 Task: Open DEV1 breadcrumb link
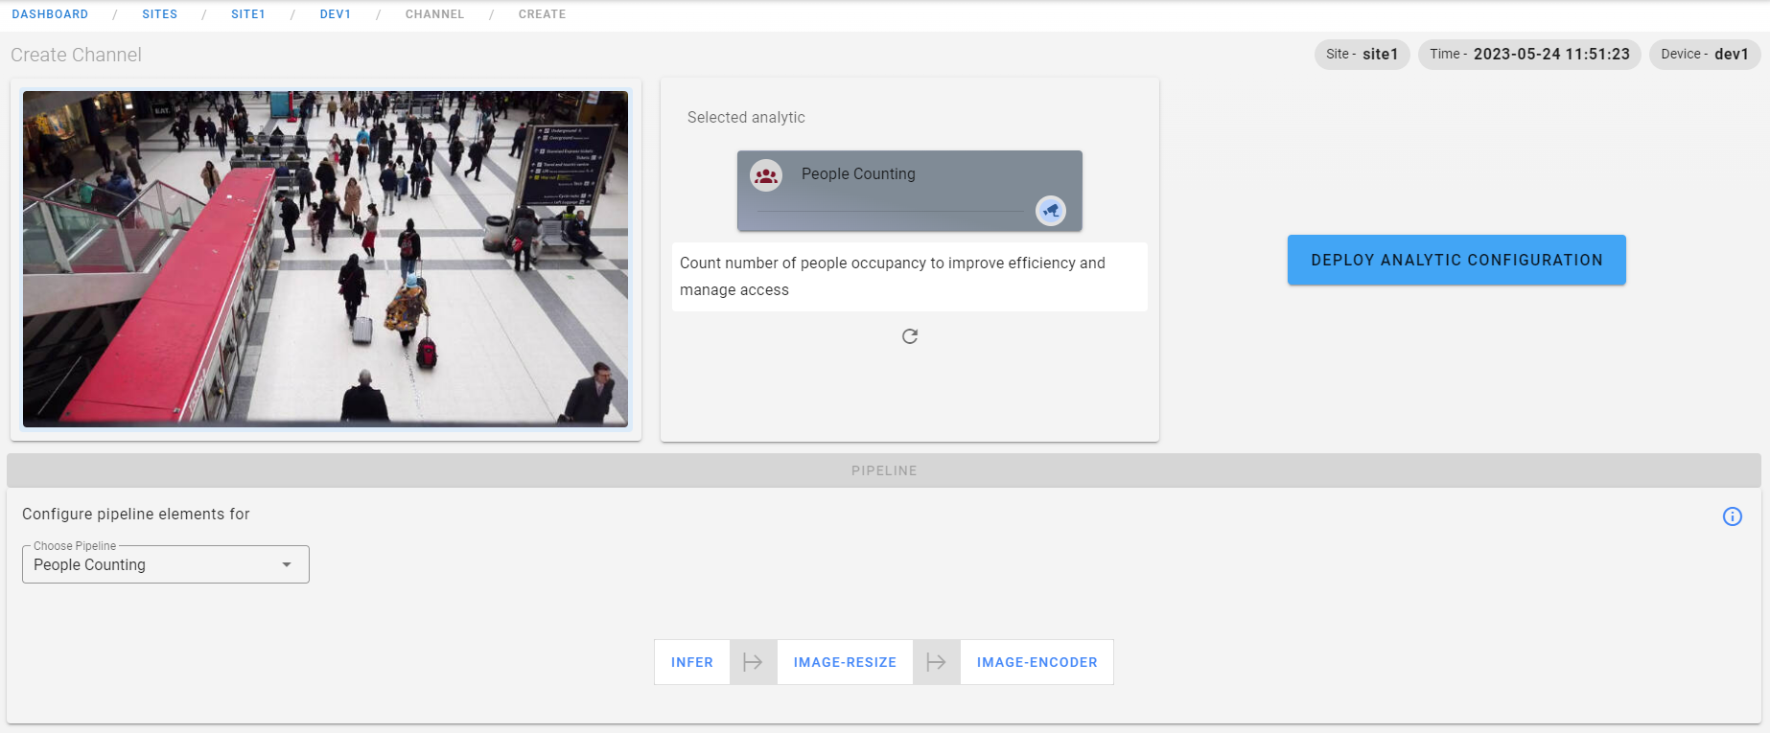pyautogui.click(x=335, y=14)
